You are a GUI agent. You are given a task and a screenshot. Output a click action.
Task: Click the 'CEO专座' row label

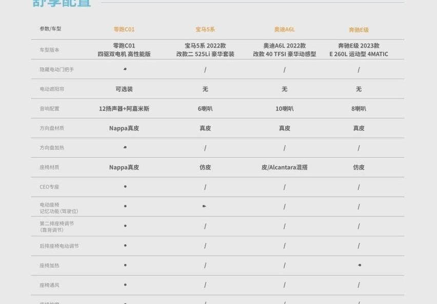(49, 187)
